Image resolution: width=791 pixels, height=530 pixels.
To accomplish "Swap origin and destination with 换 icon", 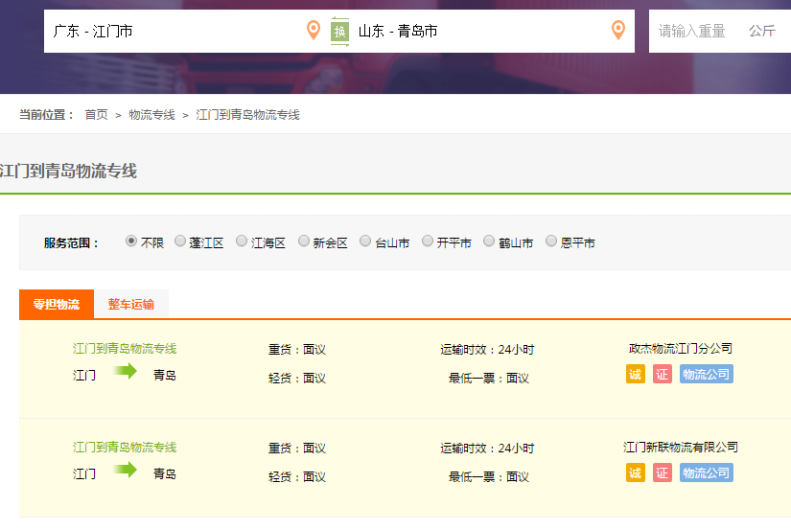I will tap(340, 32).
